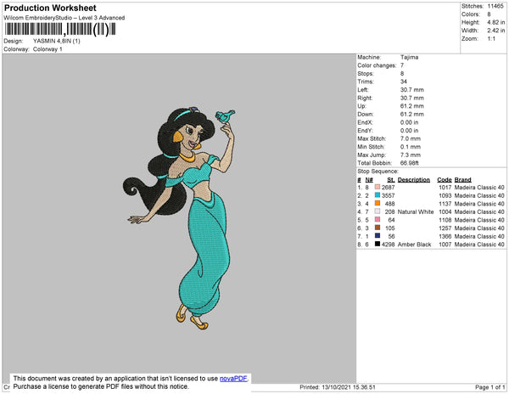This screenshot has width=509, height=394.
Task: Click the Total Bobbin value '66.98ft'
Action: tap(410, 163)
